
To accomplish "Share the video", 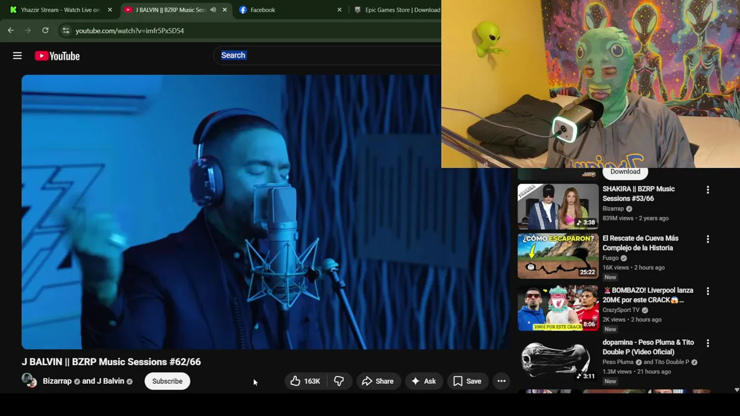I will click(x=378, y=381).
